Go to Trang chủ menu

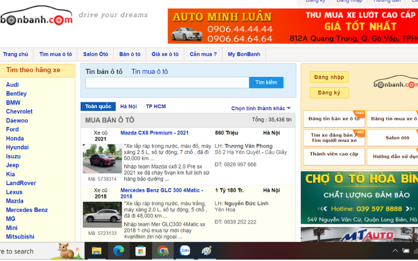(x=16, y=54)
